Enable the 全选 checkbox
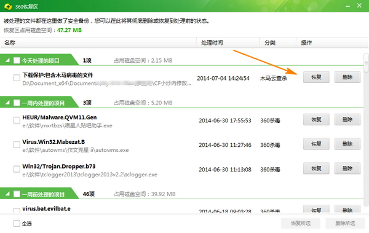Screen dimensions: 369x233 pos(17,223)
